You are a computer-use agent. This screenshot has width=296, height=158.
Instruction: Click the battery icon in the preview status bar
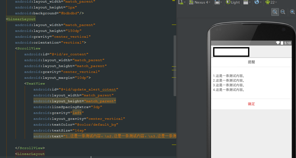point(282,43)
